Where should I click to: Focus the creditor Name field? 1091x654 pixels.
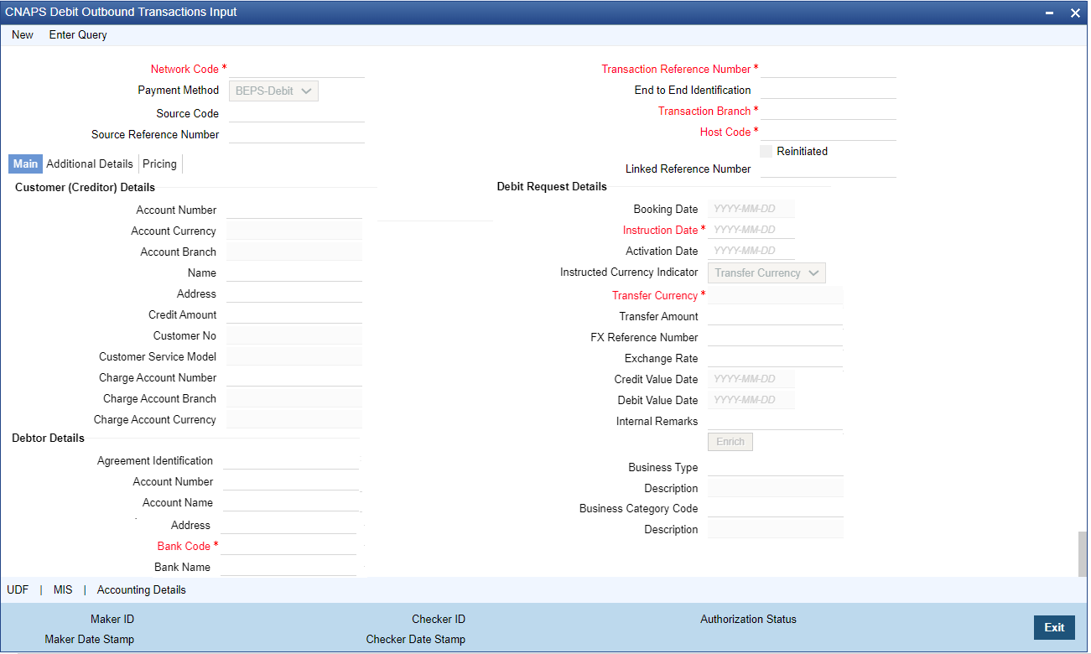(294, 272)
